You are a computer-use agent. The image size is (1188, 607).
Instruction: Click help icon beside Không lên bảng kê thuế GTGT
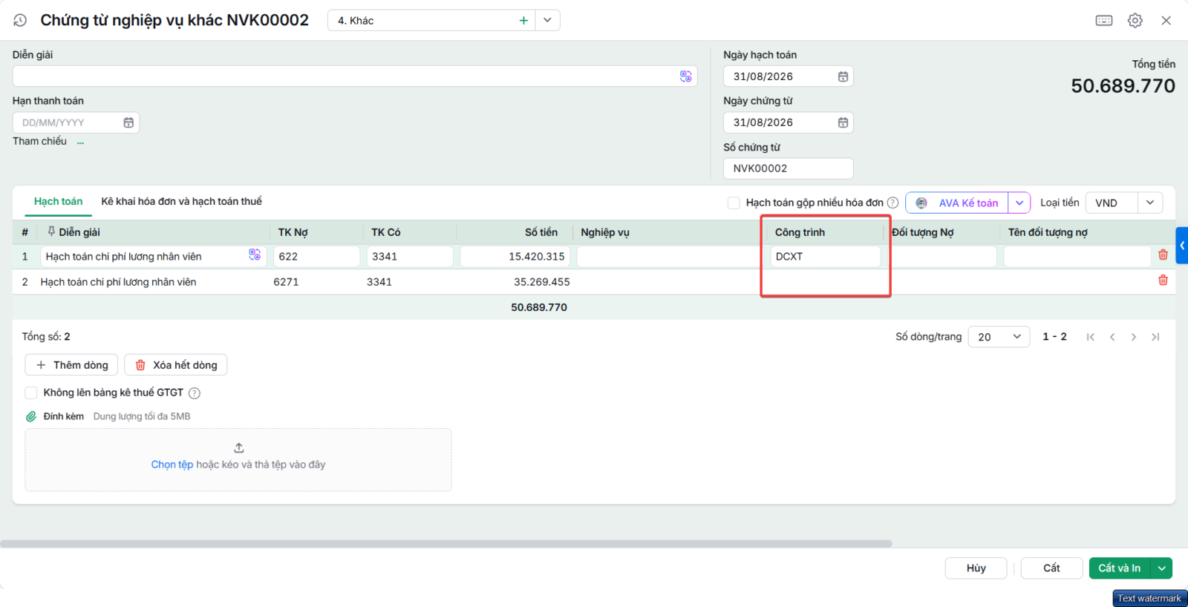(195, 393)
